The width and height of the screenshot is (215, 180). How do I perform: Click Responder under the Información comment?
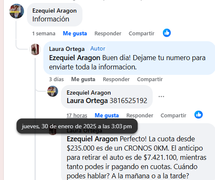point(108,34)
